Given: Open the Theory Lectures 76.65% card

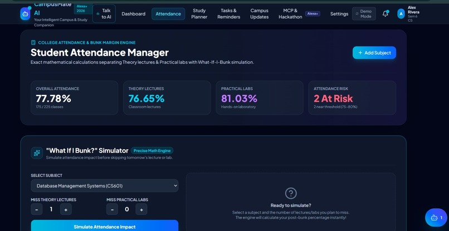Looking at the screenshot, I should coord(167,98).
